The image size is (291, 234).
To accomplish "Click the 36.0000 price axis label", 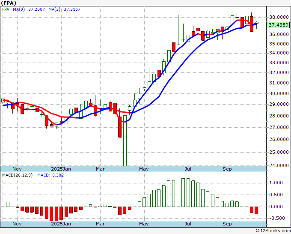I will click(x=279, y=35).
